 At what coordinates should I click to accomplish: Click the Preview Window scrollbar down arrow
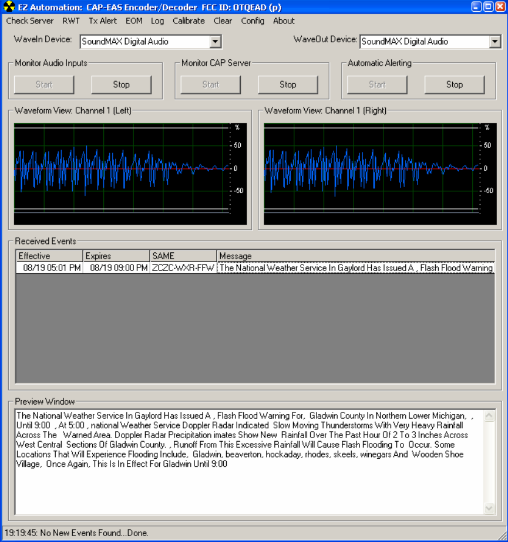tap(489, 508)
